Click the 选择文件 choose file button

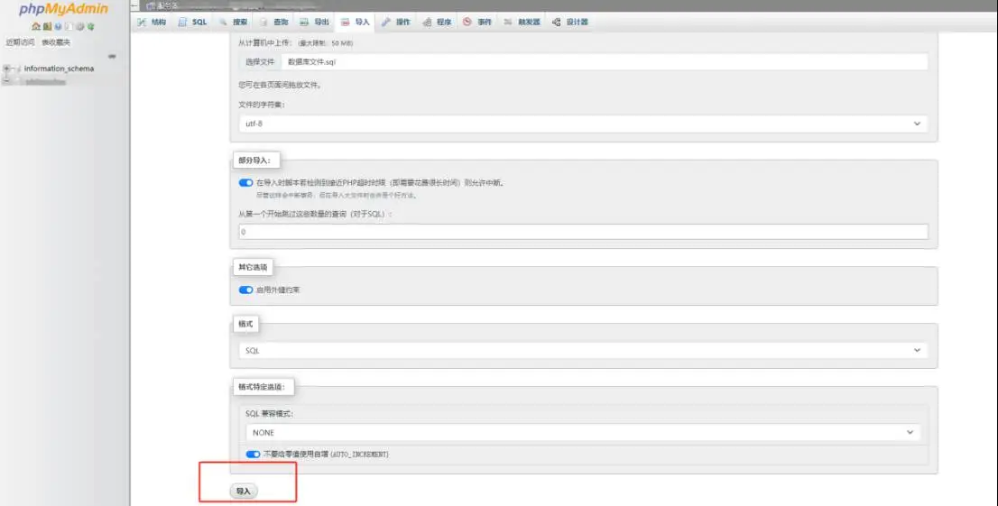pos(260,62)
